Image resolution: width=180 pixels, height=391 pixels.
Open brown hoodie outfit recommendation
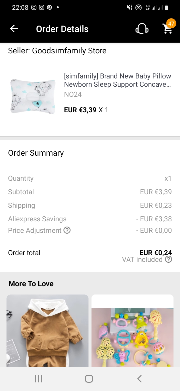click(47, 331)
